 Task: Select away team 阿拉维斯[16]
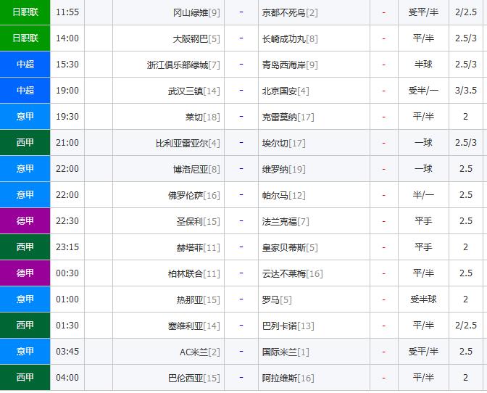click(288, 378)
